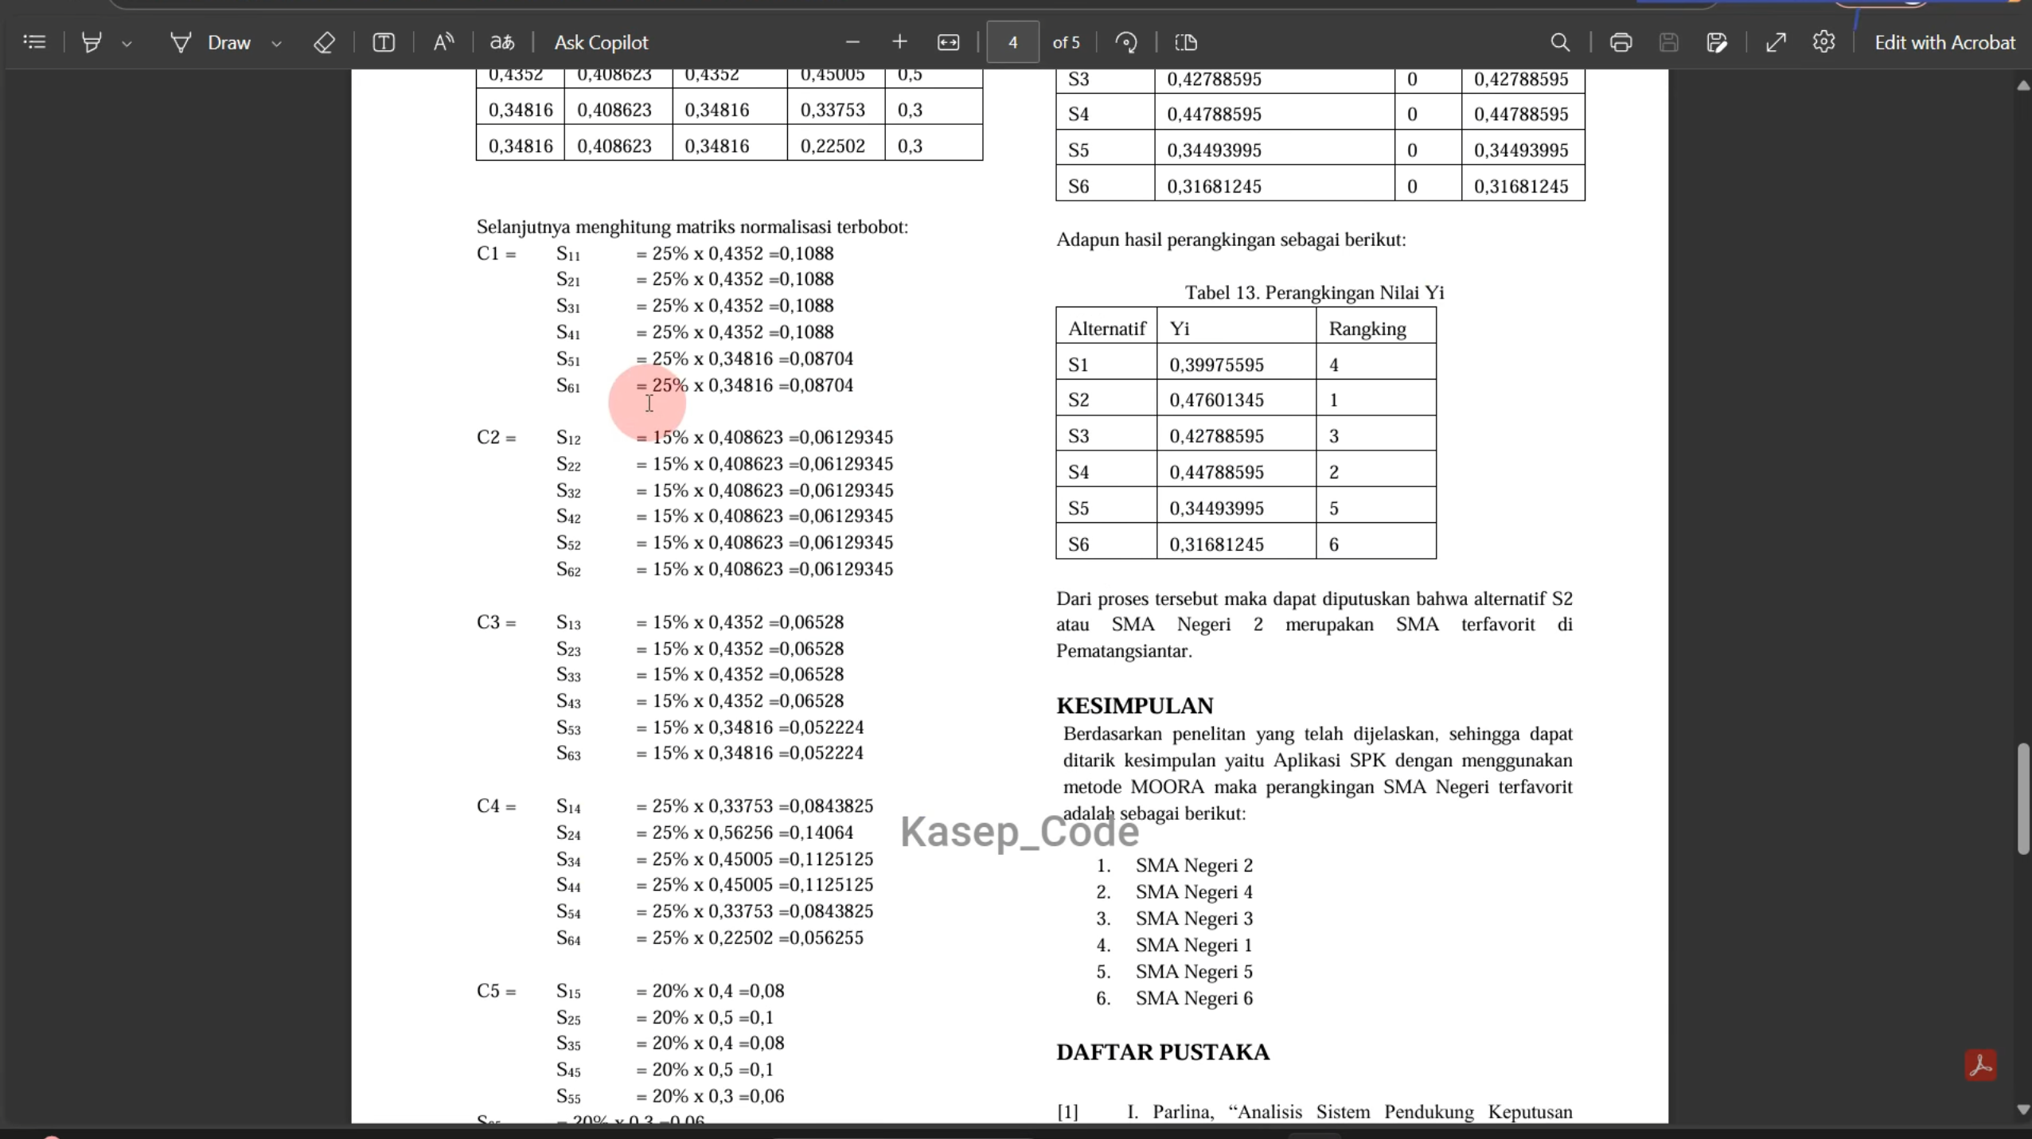The width and height of the screenshot is (2032, 1139).
Task: Click list item SMA Negeri 4
Action: [x=1194, y=892]
